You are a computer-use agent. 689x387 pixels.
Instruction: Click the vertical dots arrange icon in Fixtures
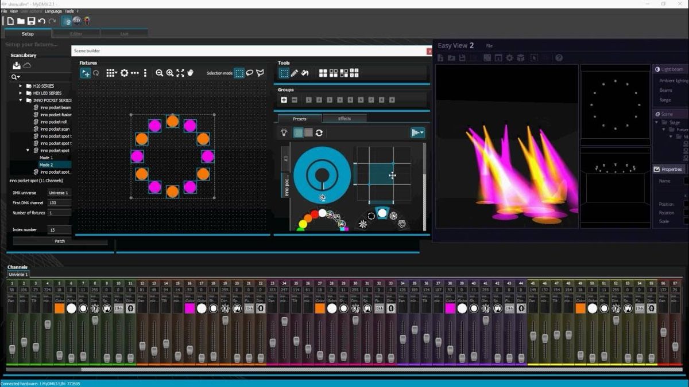[145, 73]
